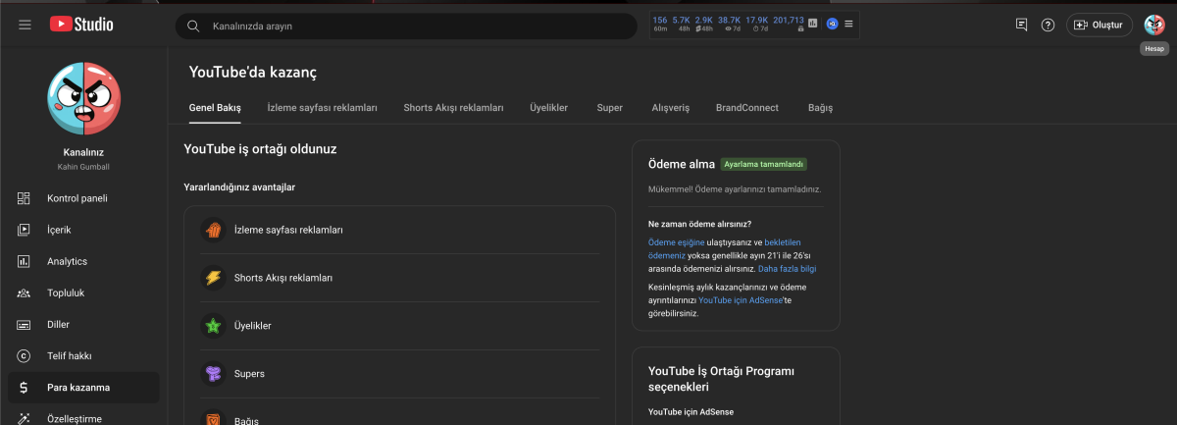
Task: Open the help question mark icon
Action: (1048, 25)
